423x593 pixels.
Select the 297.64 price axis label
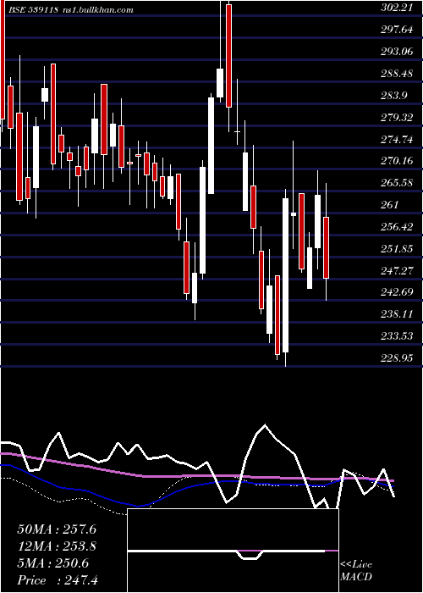[396, 29]
